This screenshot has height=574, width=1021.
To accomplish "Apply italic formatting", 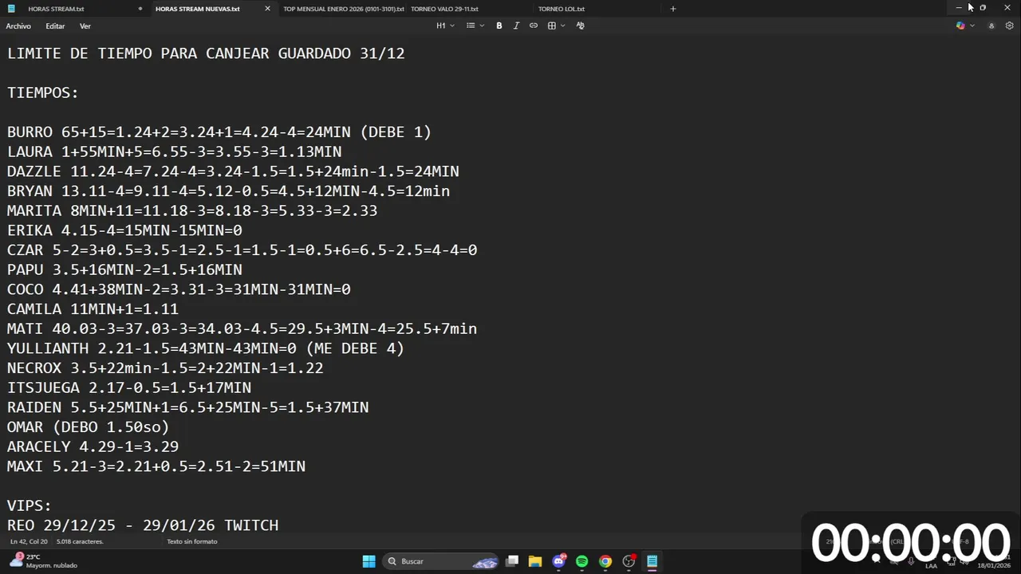I will [x=516, y=26].
